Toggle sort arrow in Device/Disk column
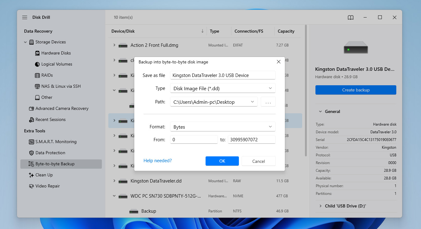421x229 pixels. (202, 31)
